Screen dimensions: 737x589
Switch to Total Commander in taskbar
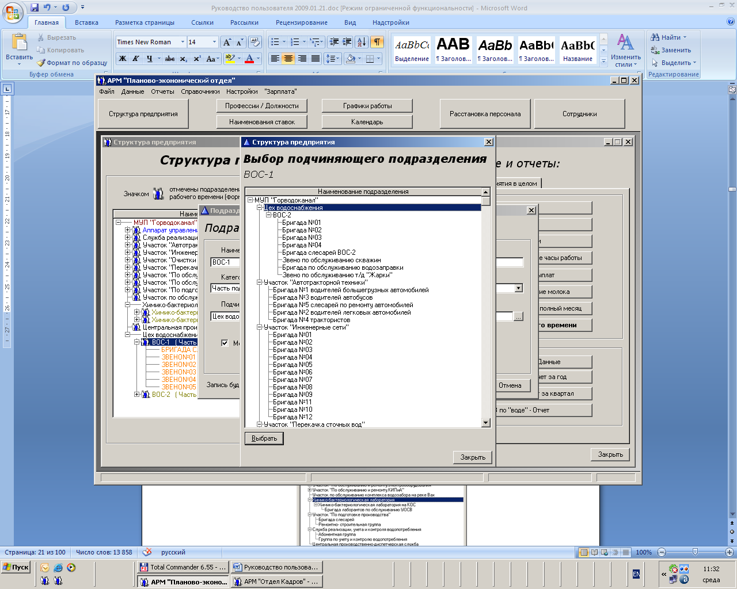183,567
